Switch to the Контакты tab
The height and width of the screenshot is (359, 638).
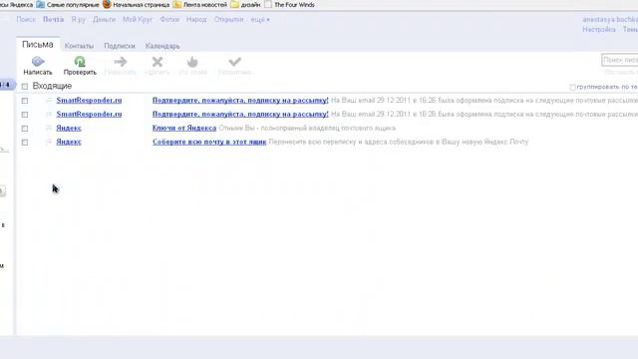click(x=79, y=46)
